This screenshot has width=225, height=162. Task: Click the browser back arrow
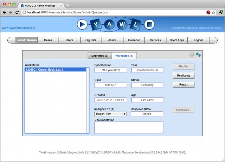click(4, 12)
